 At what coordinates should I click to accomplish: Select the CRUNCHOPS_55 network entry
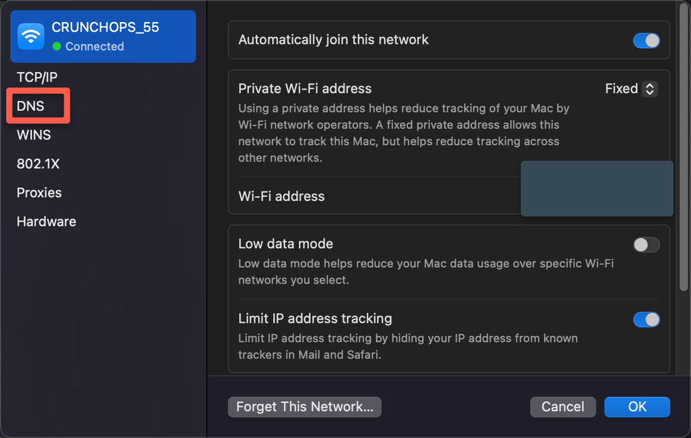pyautogui.click(x=102, y=36)
